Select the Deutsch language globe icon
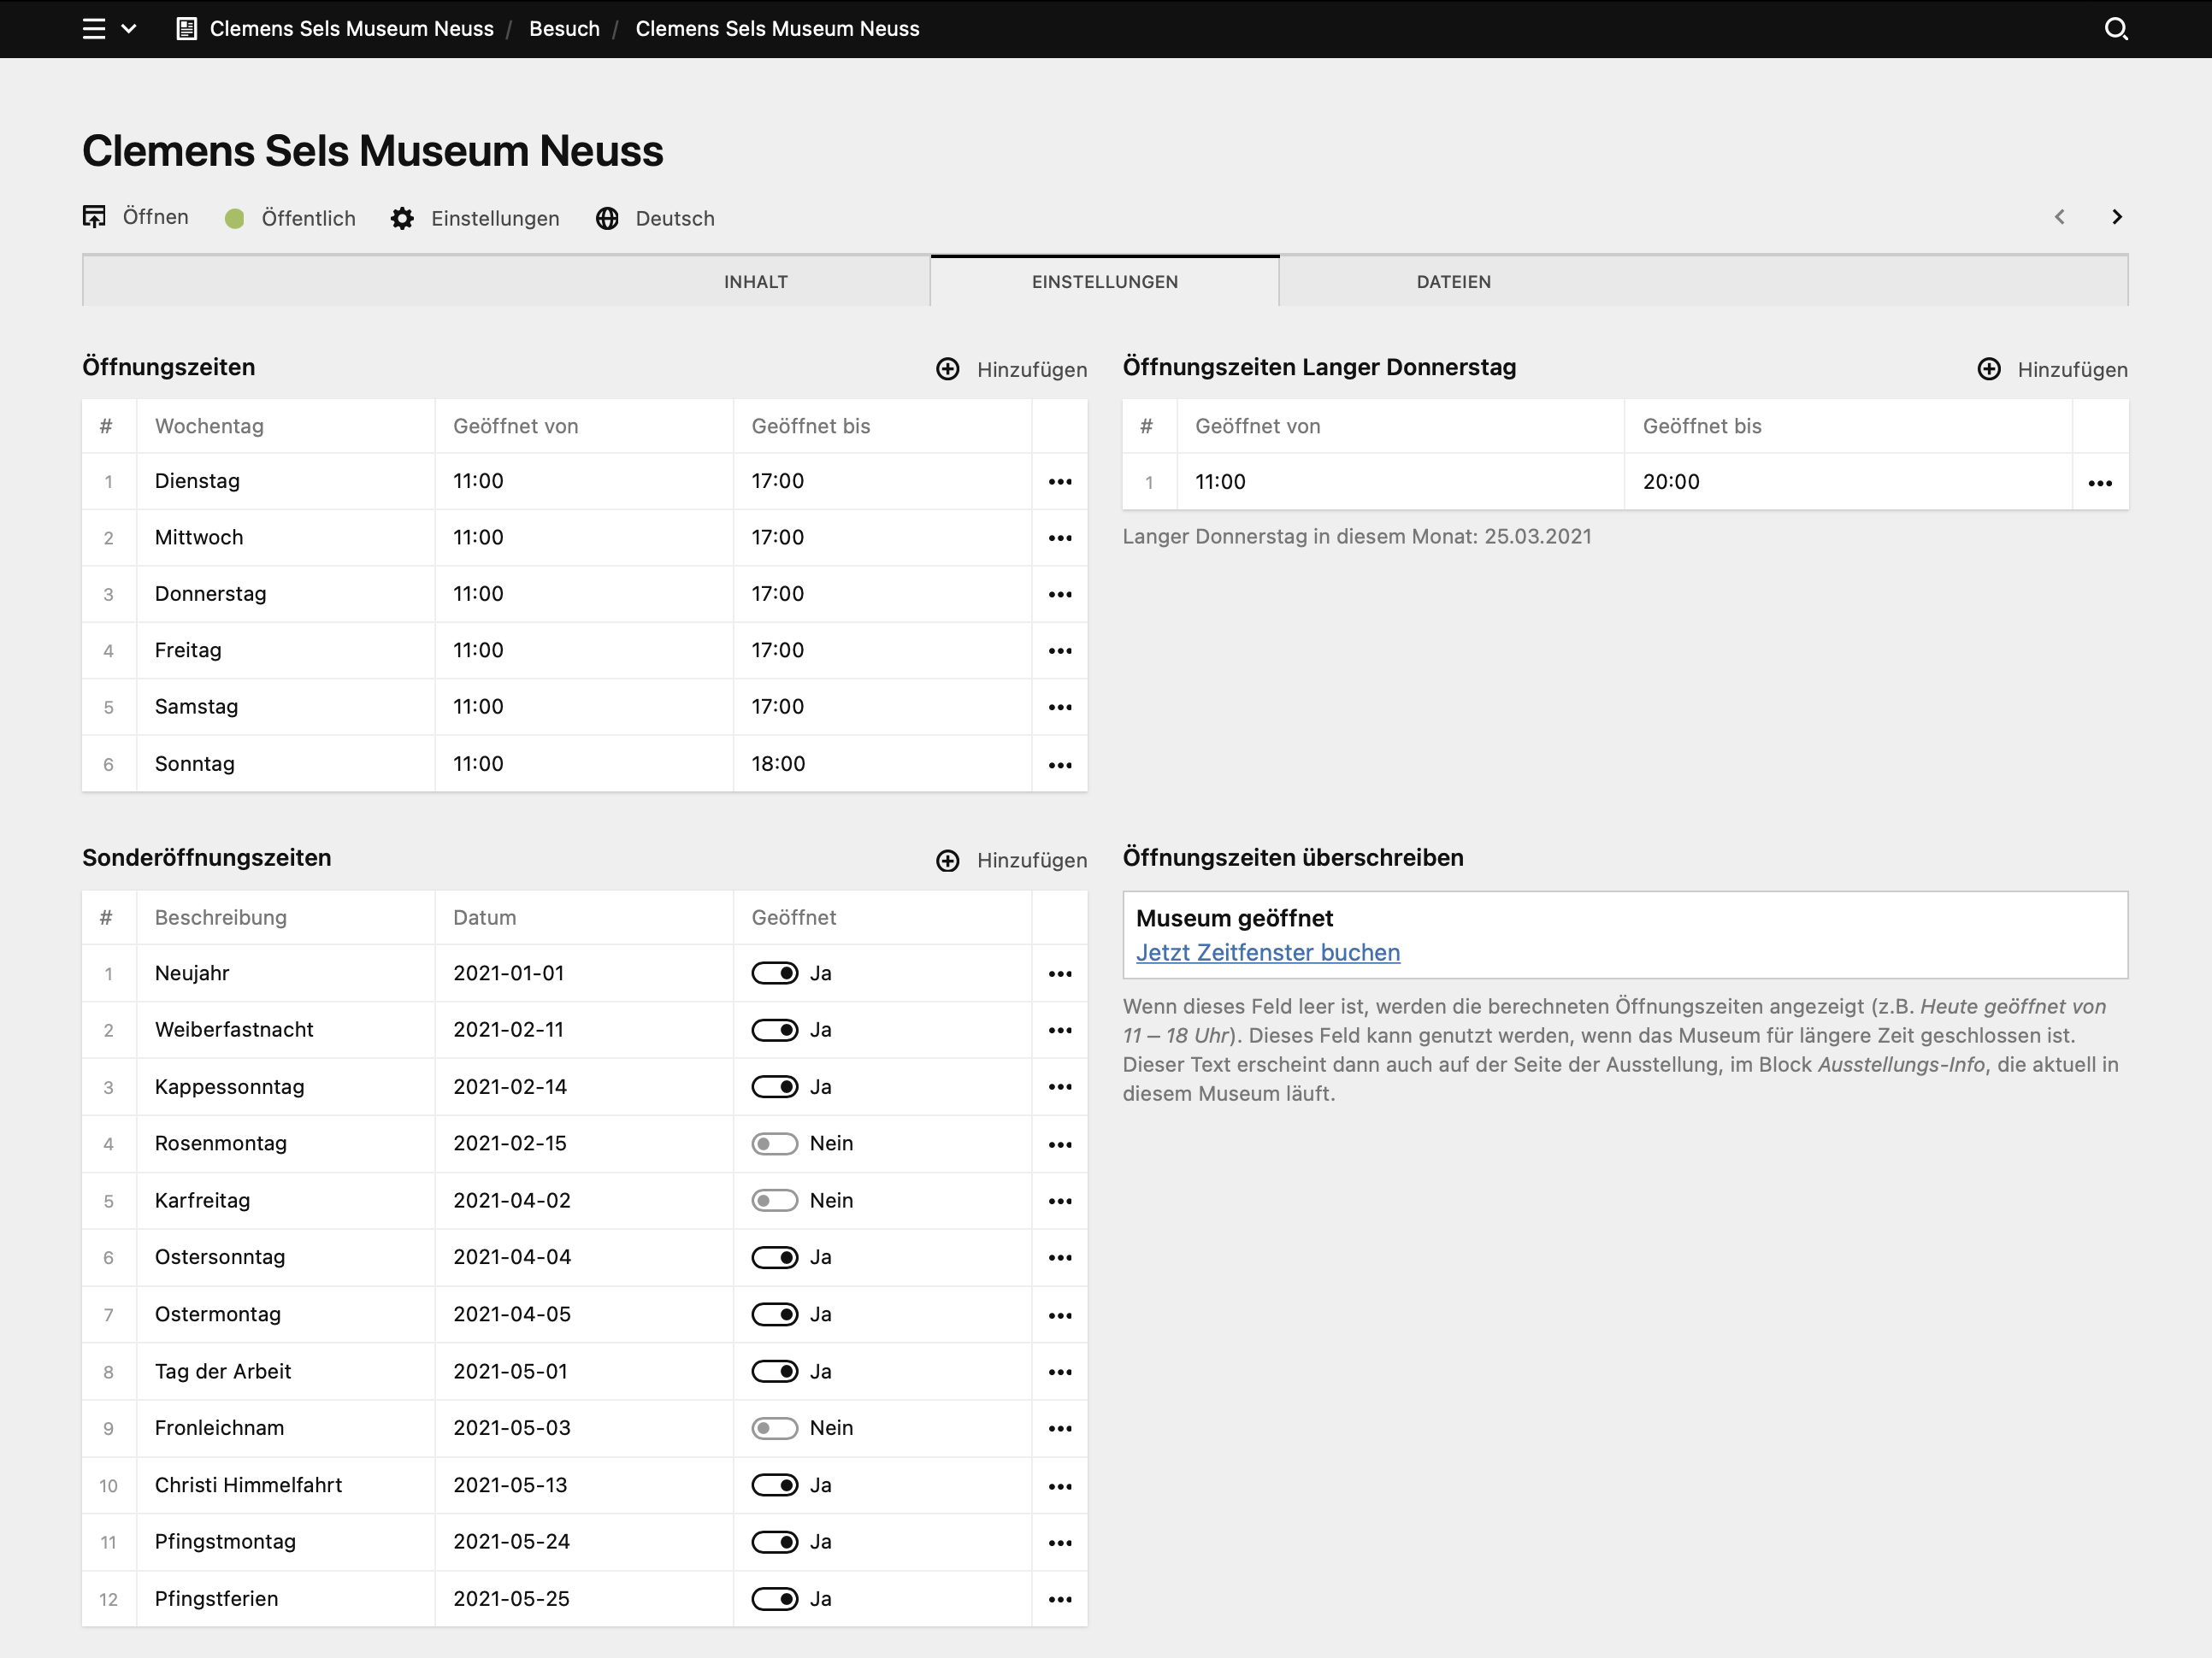 pyautogui.click(x=608, y=218)
